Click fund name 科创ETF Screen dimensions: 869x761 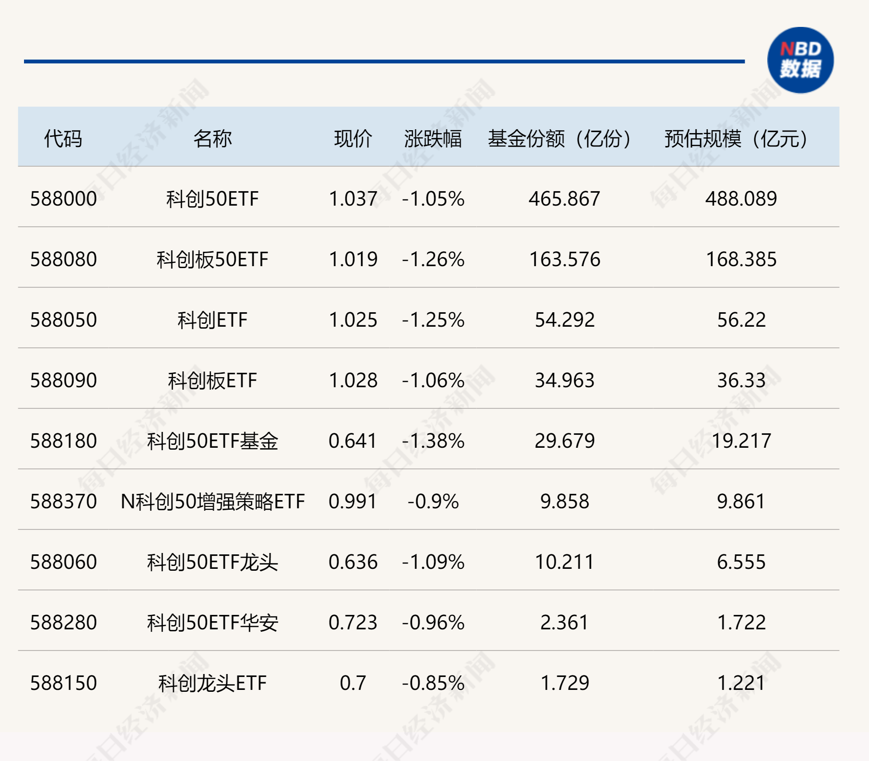coord(212,320)
